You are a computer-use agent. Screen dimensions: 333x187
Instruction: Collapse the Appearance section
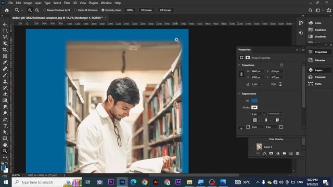click(239, 94)
